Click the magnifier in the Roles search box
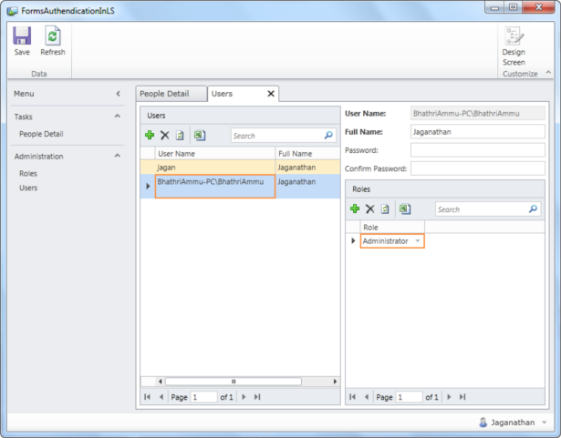This screenshot has width=561, height=438. (533, 209)
